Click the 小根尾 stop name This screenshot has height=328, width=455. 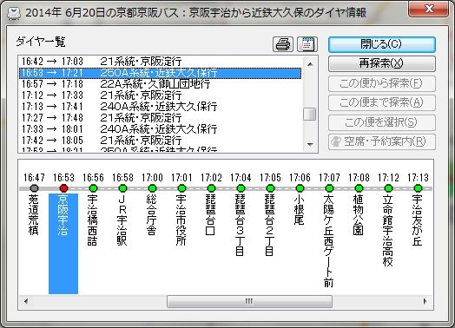click(300, 210)
